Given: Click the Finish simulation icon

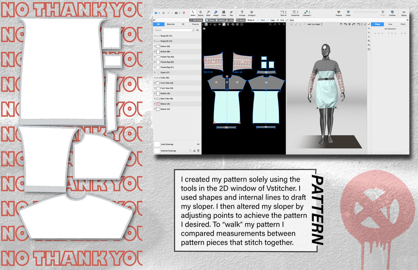Looking at the screenshot, I should [383, 13].
